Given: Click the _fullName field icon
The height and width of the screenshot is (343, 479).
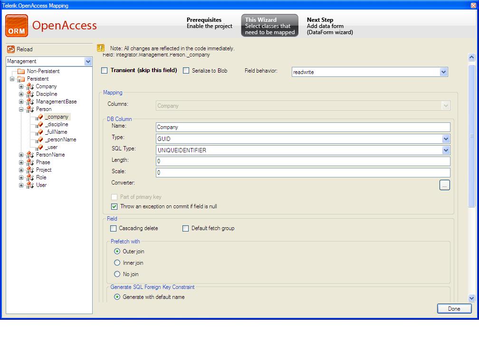Looking at the screenshot, I should [39, 132].
